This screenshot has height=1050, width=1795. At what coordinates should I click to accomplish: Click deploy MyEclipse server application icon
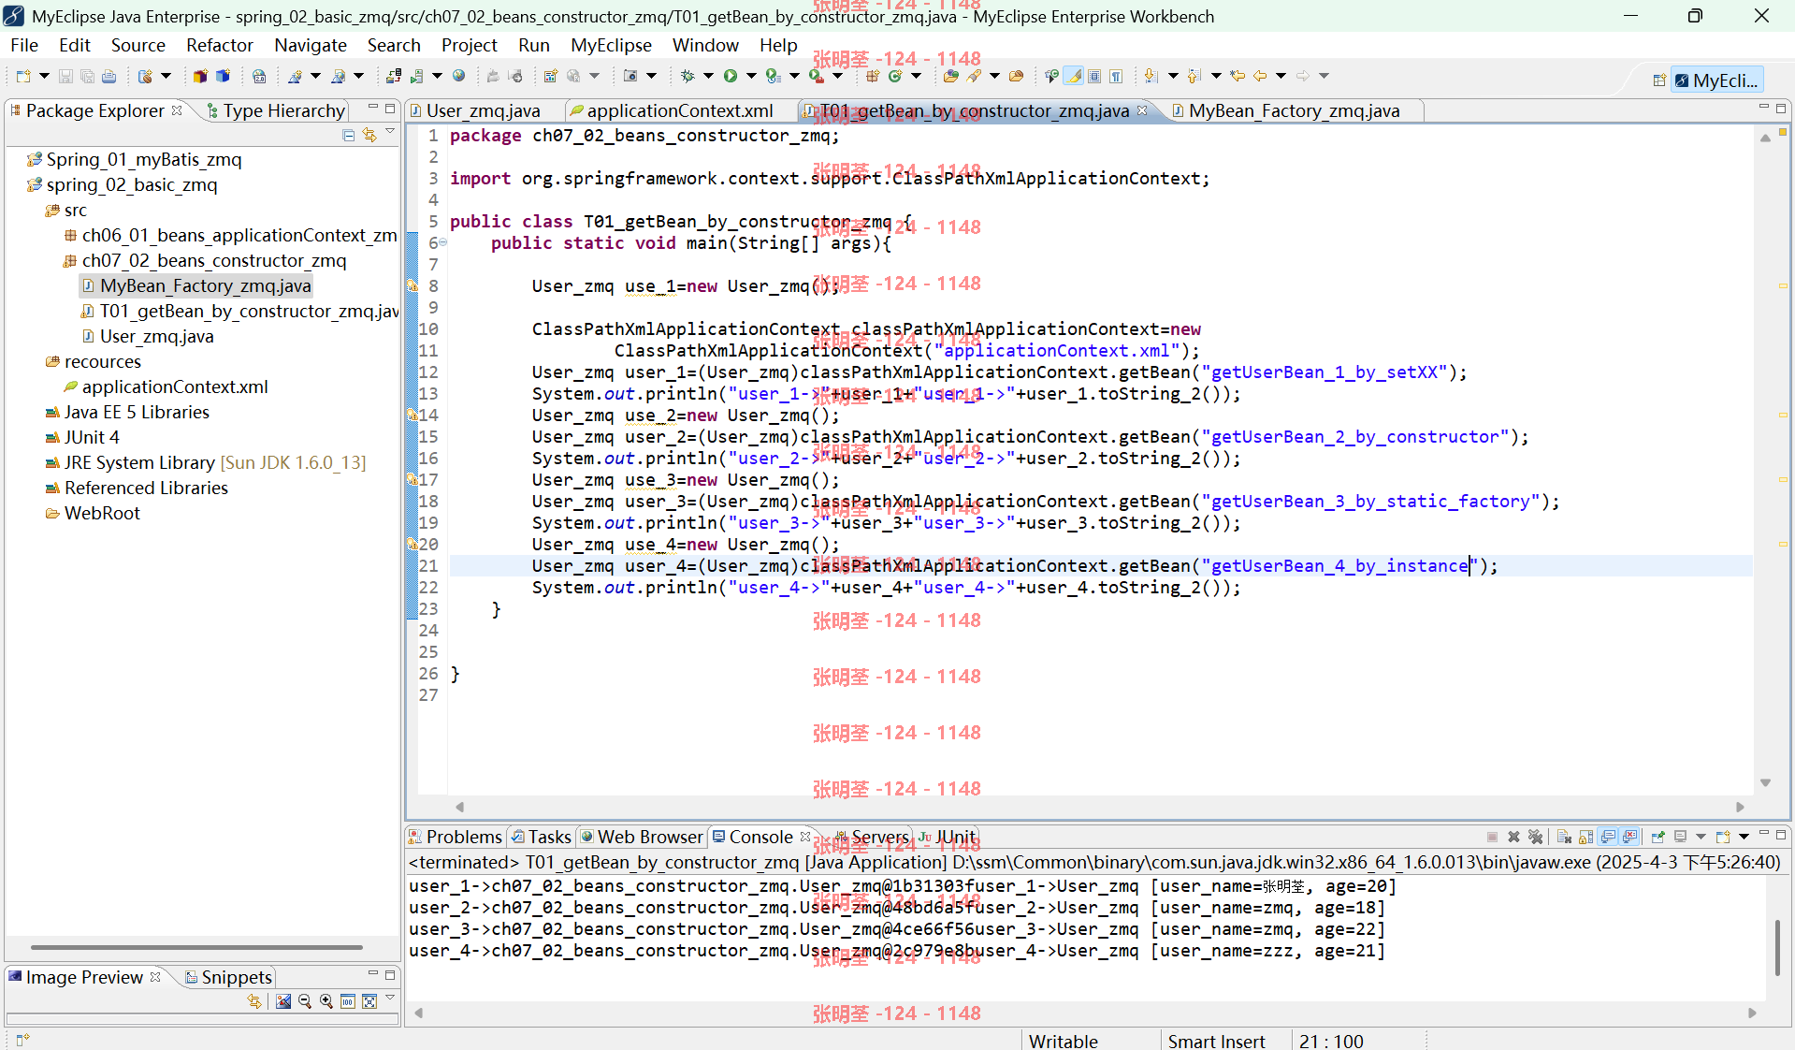click(394, 76)
